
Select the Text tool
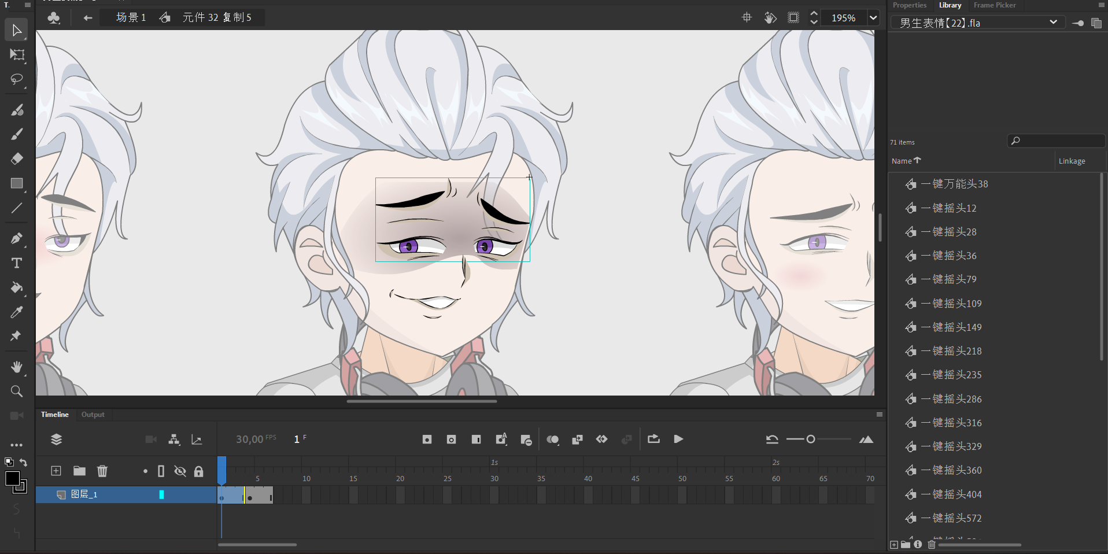(17, 263)
